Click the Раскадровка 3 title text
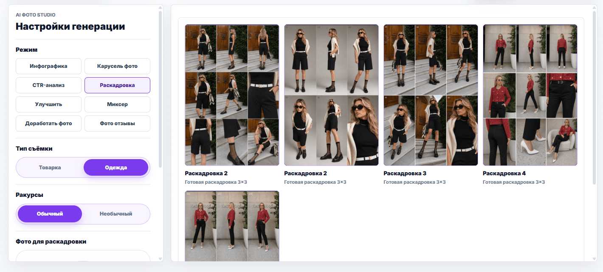The image size is (603, 272). tap(405, 174)
